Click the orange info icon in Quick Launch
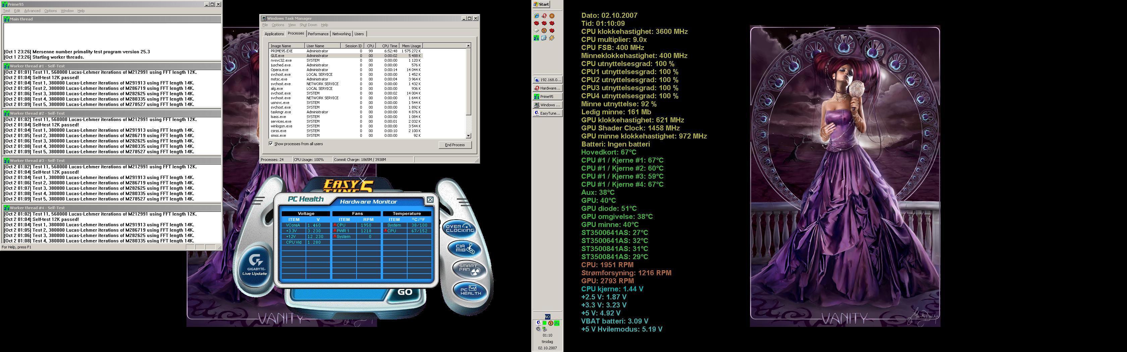 (x=544, y=31)
